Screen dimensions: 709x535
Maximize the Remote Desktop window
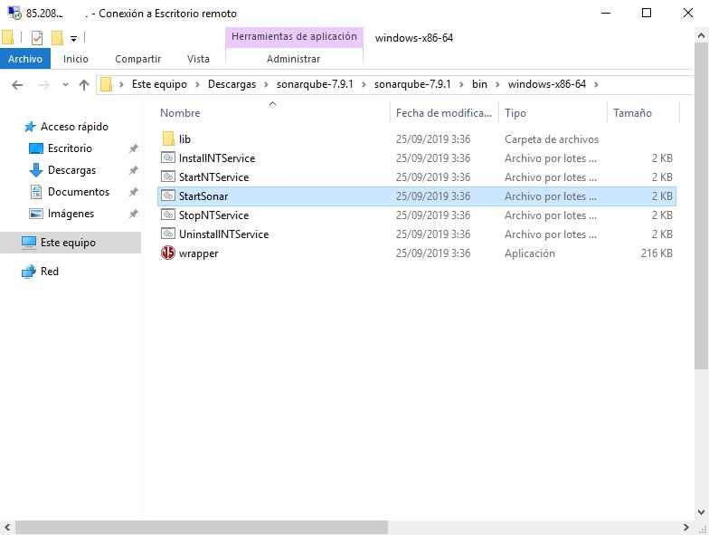(647, 13)
